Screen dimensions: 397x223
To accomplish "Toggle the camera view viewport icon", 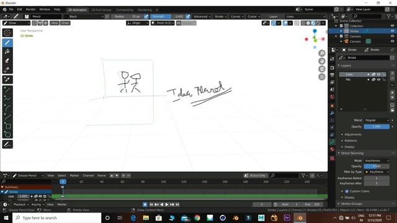I will 322,69.
